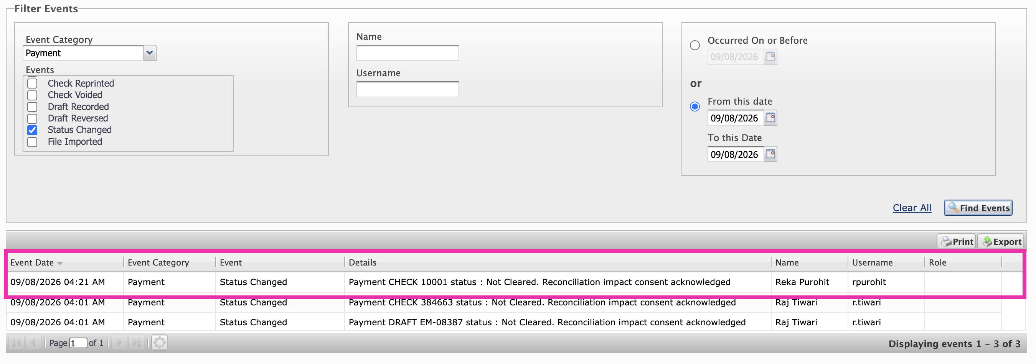1036x364 pixels.
Task: Sort by Event Category column header
Action: 169,262
